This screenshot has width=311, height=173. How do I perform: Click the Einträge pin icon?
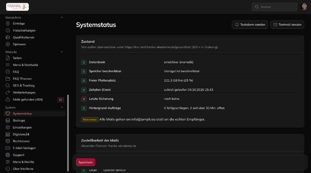coord(8,24)
